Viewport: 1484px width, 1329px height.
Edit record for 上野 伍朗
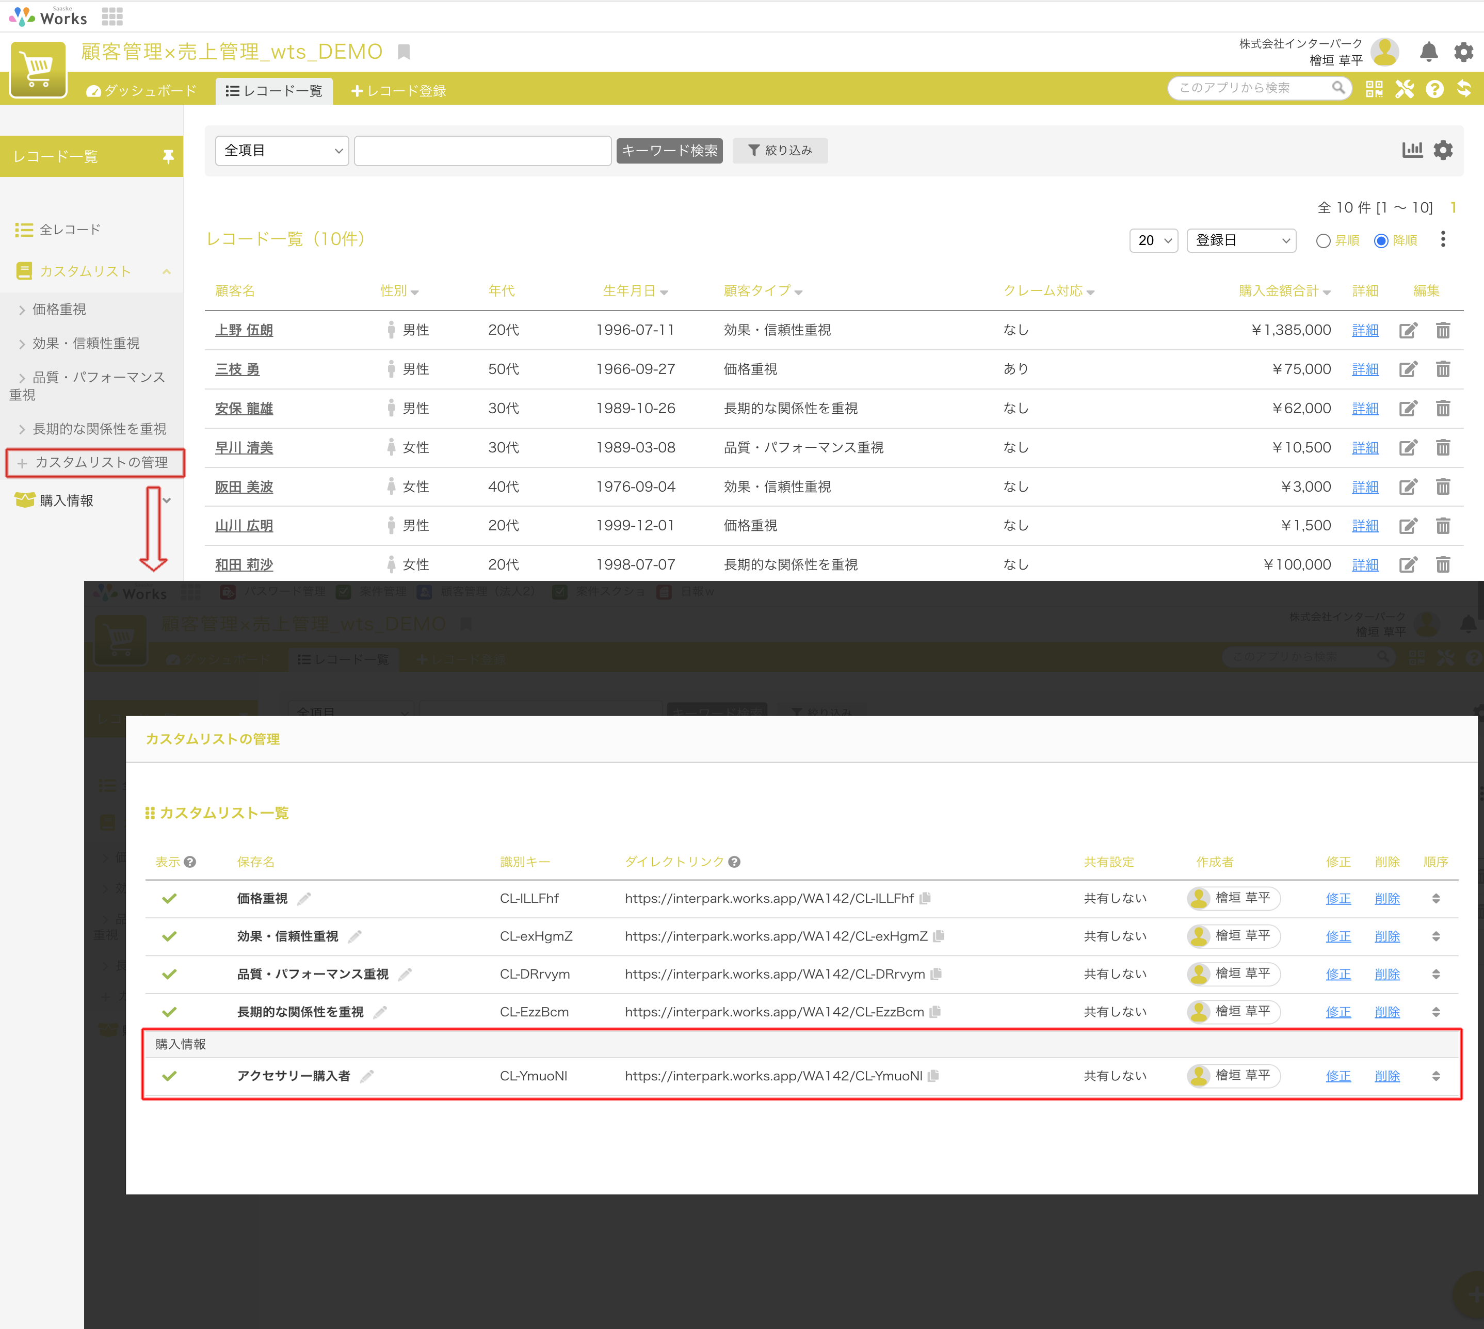[1408, 330]
